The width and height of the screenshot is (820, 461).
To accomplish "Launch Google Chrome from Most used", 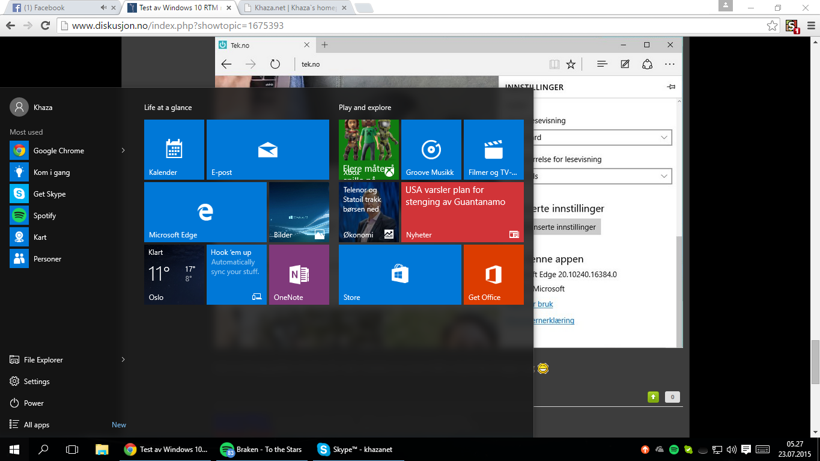I will (59, 151).
